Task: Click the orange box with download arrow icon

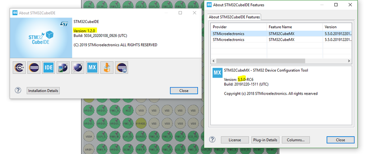Action: coord(107,68)
